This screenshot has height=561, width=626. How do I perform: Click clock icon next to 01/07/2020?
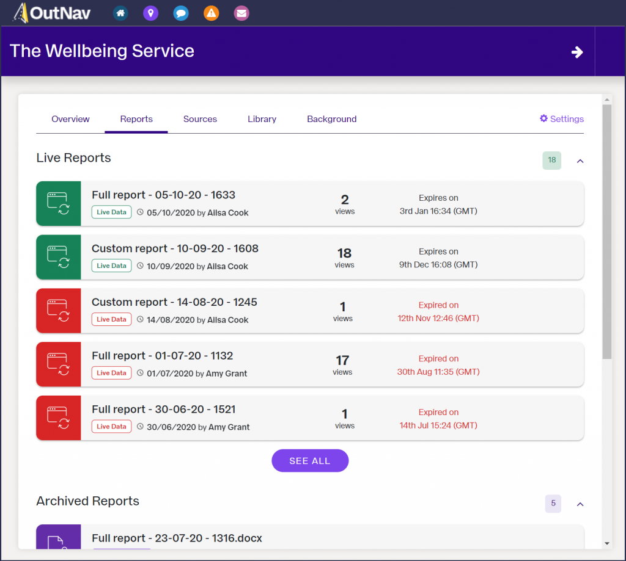(140, 373)
